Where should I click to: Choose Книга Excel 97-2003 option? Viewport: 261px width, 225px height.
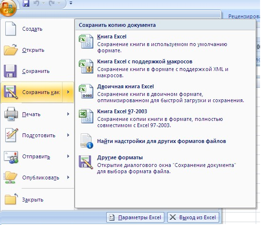(x=165, y=118)
